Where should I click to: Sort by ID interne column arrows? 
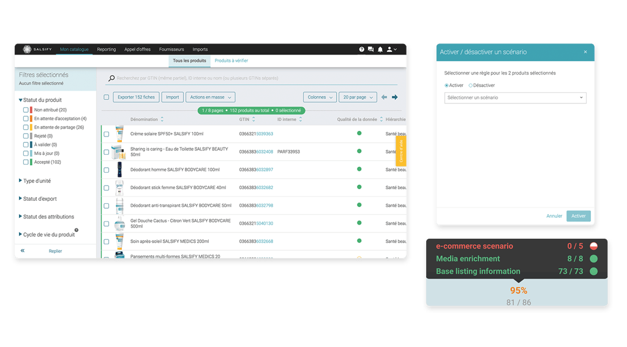300,119
